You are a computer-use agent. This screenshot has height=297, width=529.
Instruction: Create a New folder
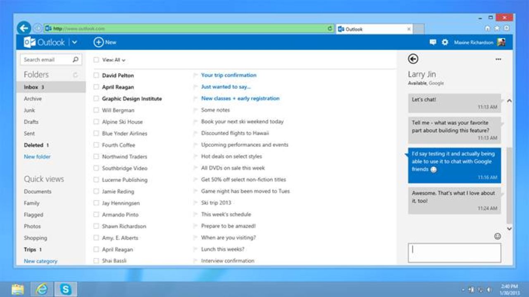click(37, 156)
